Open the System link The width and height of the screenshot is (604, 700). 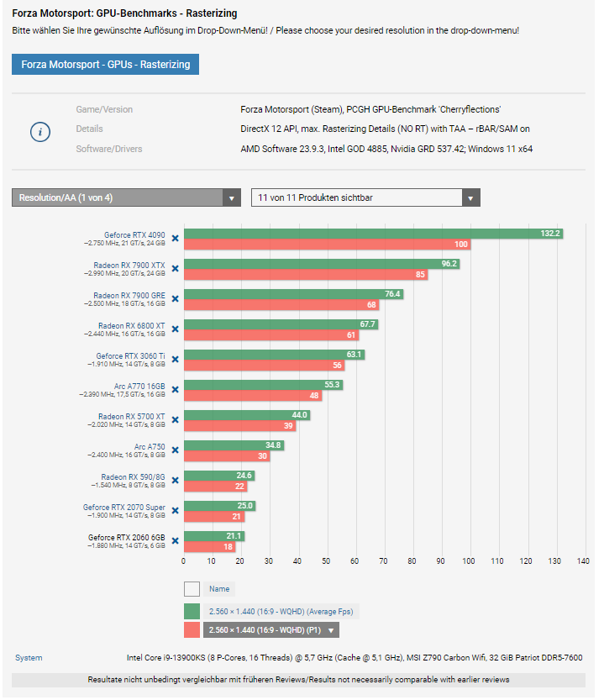(x=29, y=658)
